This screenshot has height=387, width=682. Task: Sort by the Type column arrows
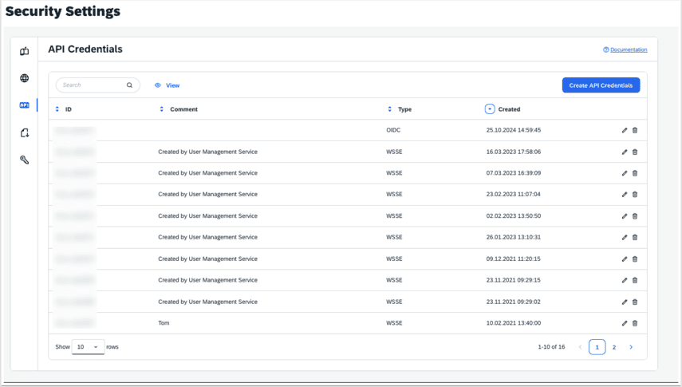[390, 109]
